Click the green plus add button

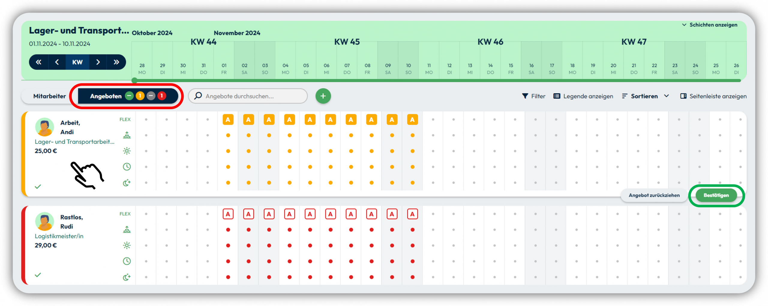323,96
